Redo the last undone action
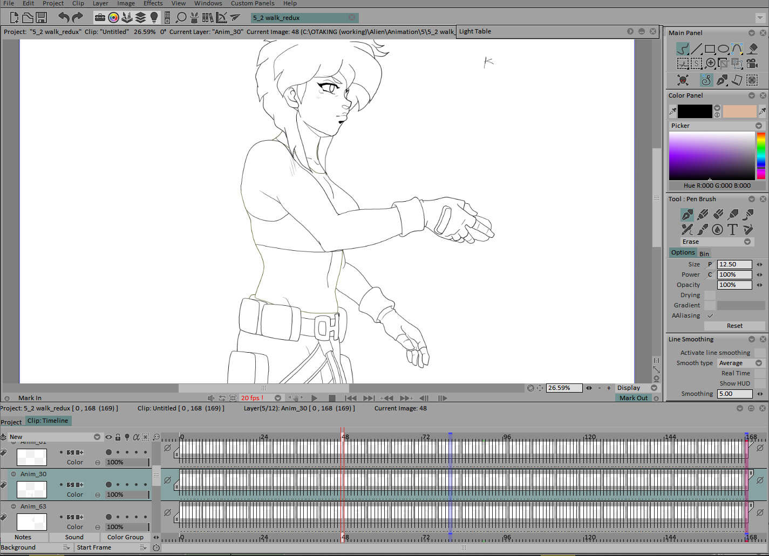 pyautogui.click(x=77, y=18)
